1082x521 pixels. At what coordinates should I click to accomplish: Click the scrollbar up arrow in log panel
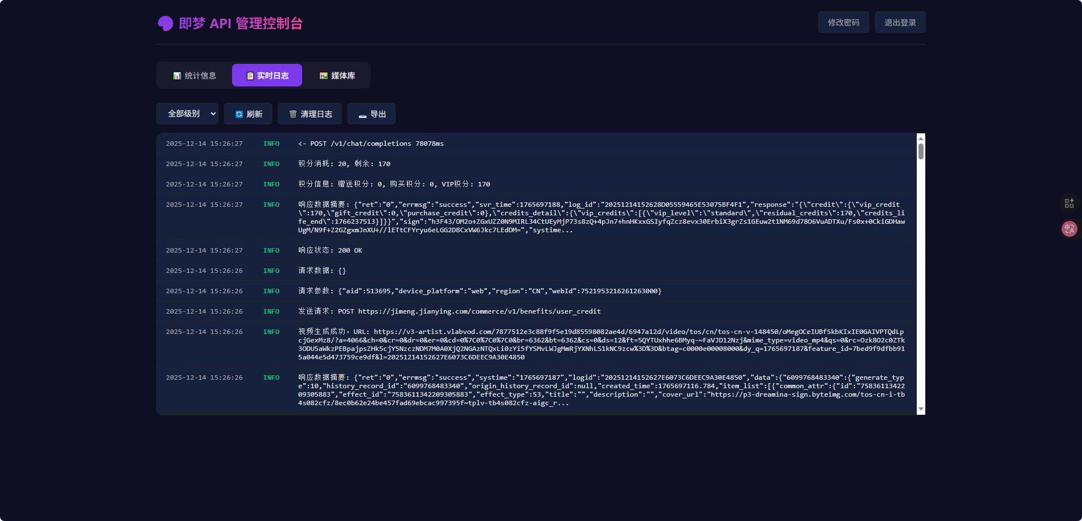pyautogui.click(x=921, y=138)
